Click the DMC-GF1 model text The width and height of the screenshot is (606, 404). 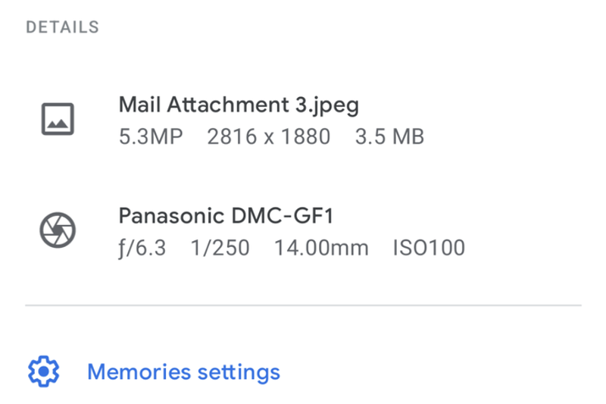point(282,216)
